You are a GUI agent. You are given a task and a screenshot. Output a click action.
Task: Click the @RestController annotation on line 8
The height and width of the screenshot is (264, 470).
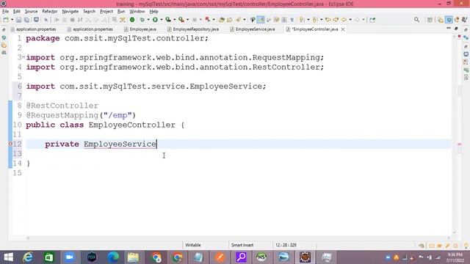[62, 106]
